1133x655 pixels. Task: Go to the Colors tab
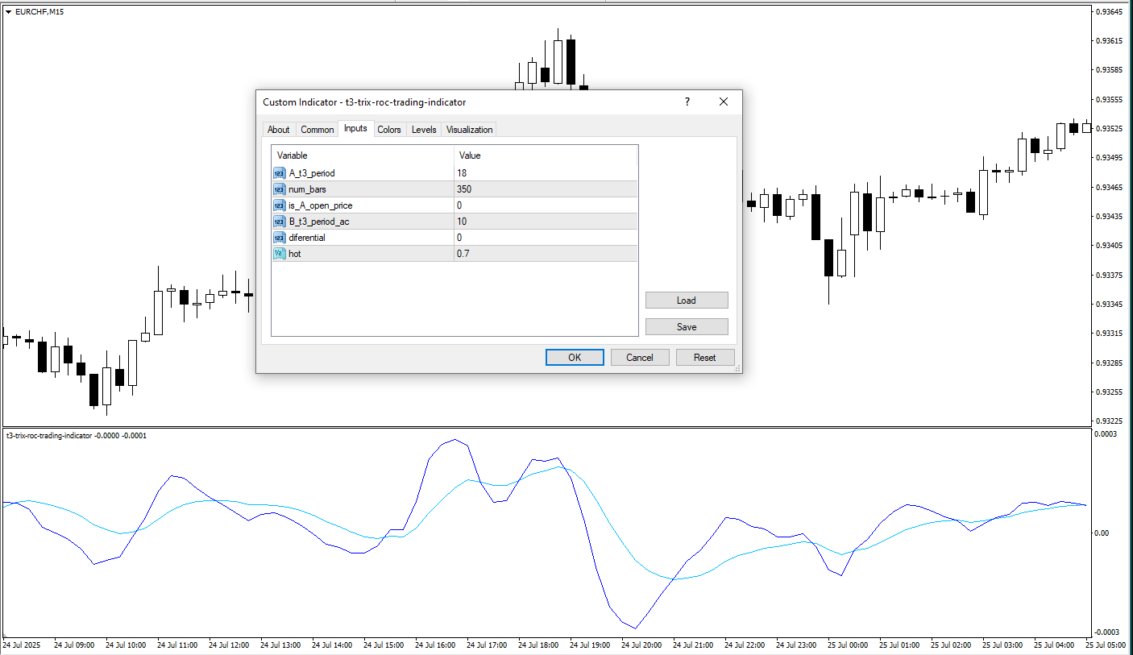(389, 130)
